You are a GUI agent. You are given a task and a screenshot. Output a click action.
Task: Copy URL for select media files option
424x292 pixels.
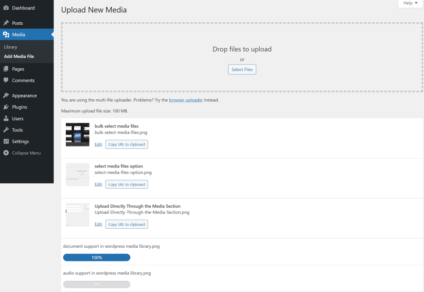click(x=126, y=184)
